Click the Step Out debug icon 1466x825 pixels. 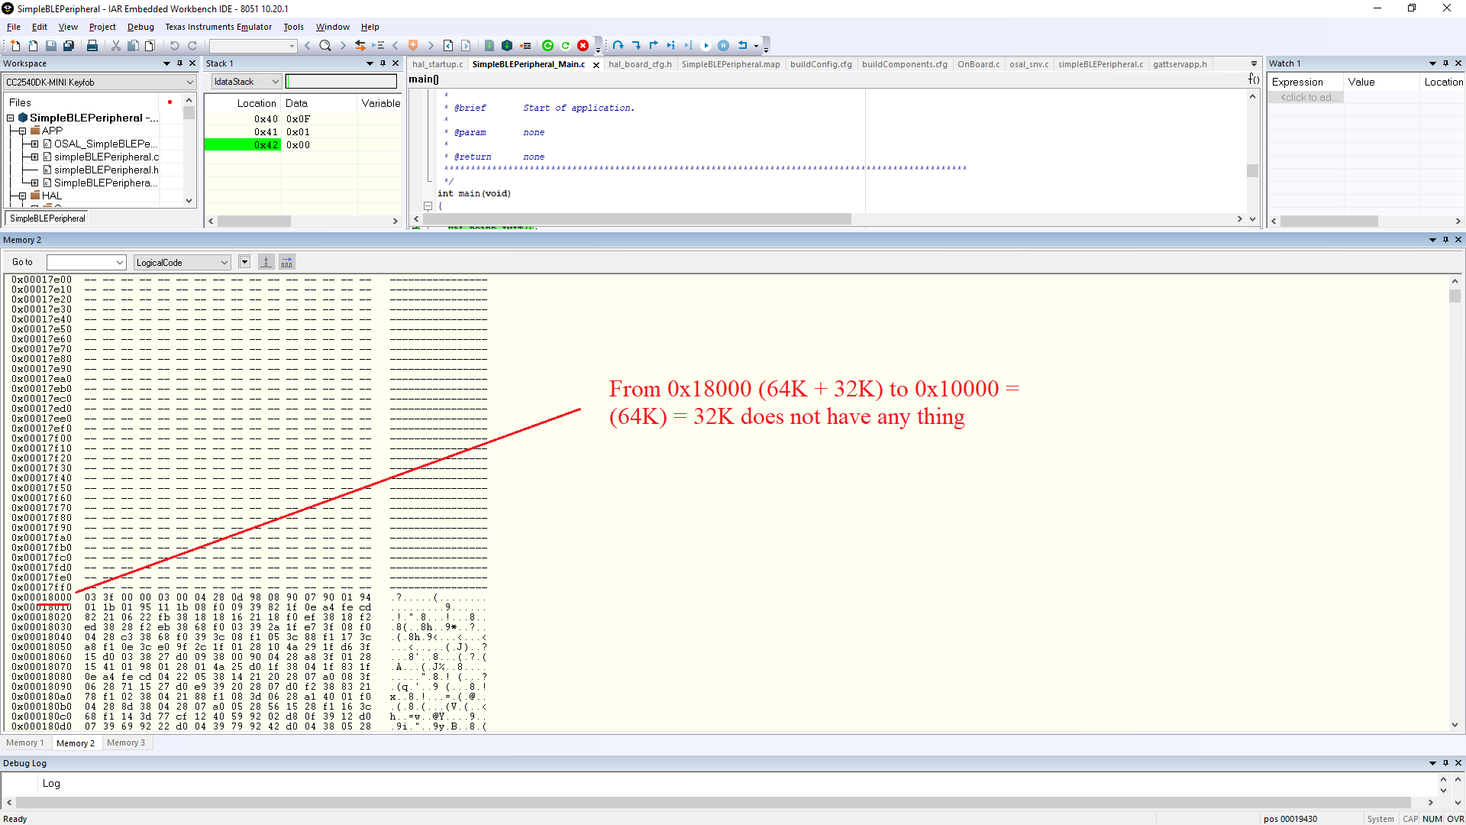point(654,46)
